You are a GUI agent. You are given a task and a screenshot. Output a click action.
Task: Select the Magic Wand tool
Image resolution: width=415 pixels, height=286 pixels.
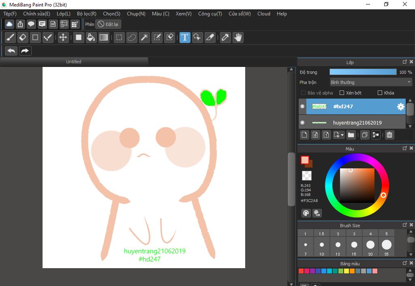click(x=144, y=38)
